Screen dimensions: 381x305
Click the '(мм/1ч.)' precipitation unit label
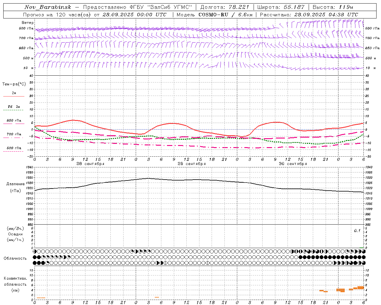15,240
